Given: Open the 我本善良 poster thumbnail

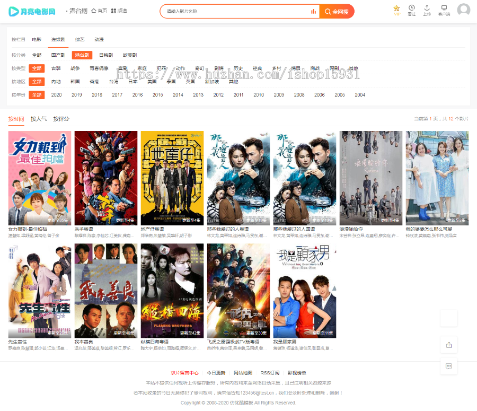Looking at the screenshot, I should pyautogui.click(x=105, y=291).
